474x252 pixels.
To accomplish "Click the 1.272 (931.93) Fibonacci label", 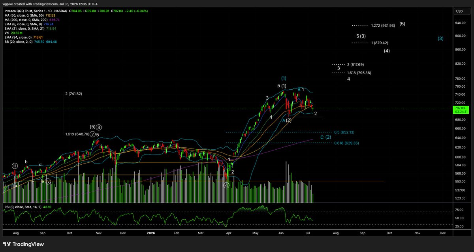I will click(383, 26).
